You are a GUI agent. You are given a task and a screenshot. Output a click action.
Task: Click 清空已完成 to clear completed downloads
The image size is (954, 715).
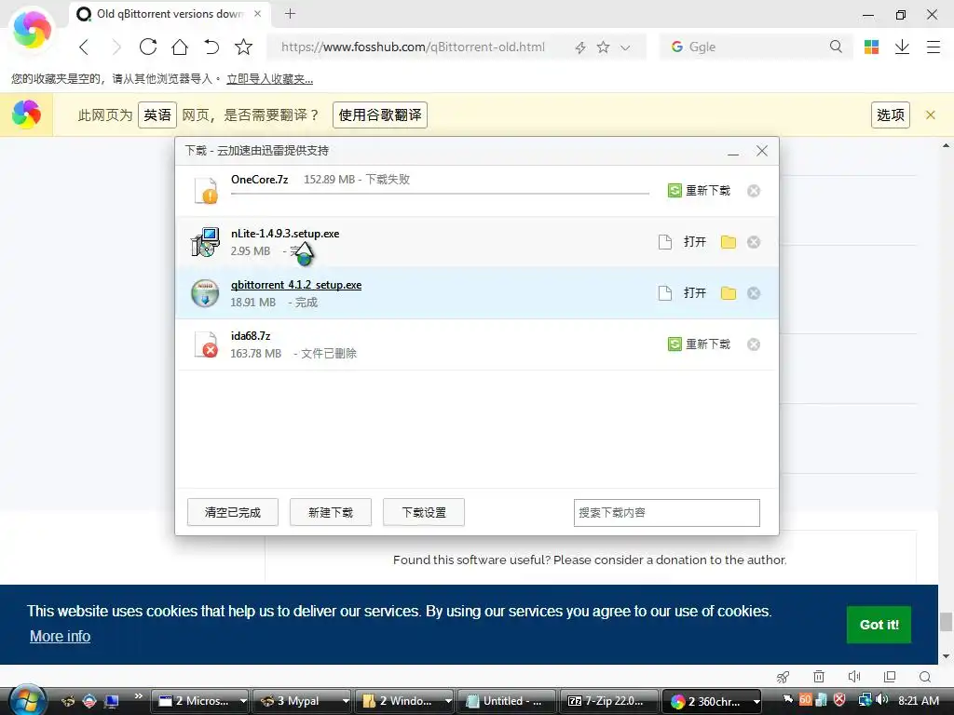click(x=232, y=513)
